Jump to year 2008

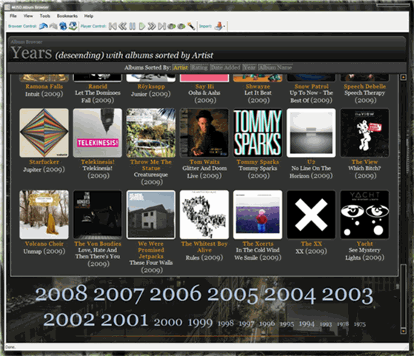61,294
